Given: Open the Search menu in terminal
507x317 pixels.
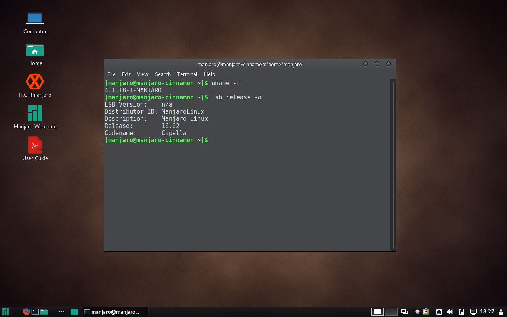Looking at the screenshot, I should [162, 74].
